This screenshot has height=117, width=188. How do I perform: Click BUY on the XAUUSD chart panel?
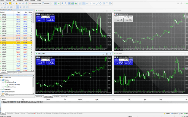53,16
